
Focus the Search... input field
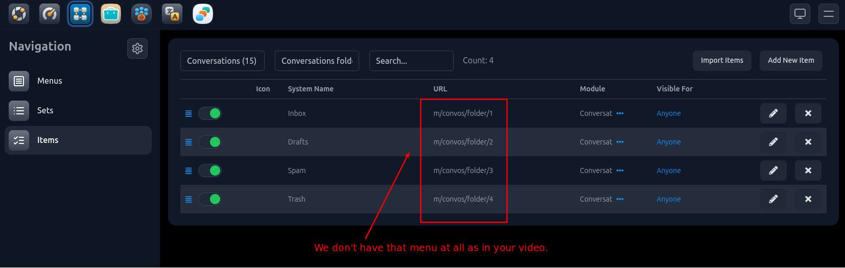click(x=411, y=61)
